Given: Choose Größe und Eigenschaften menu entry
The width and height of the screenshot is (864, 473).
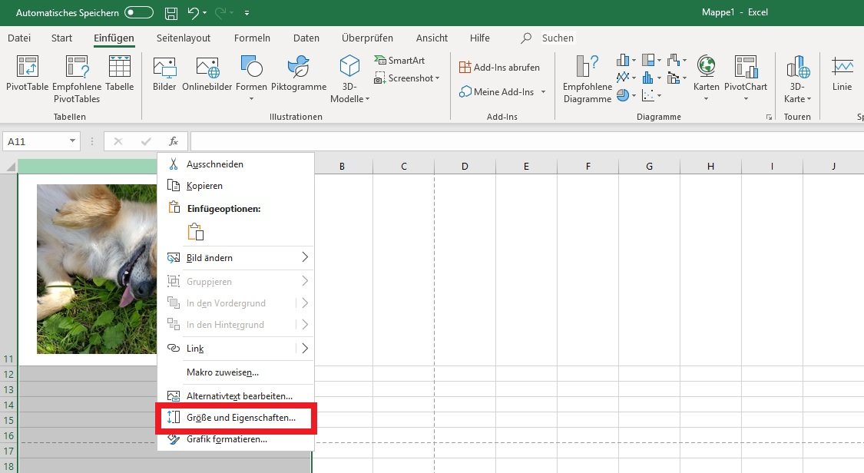Looking at the screenshot, I should (240, 418).
